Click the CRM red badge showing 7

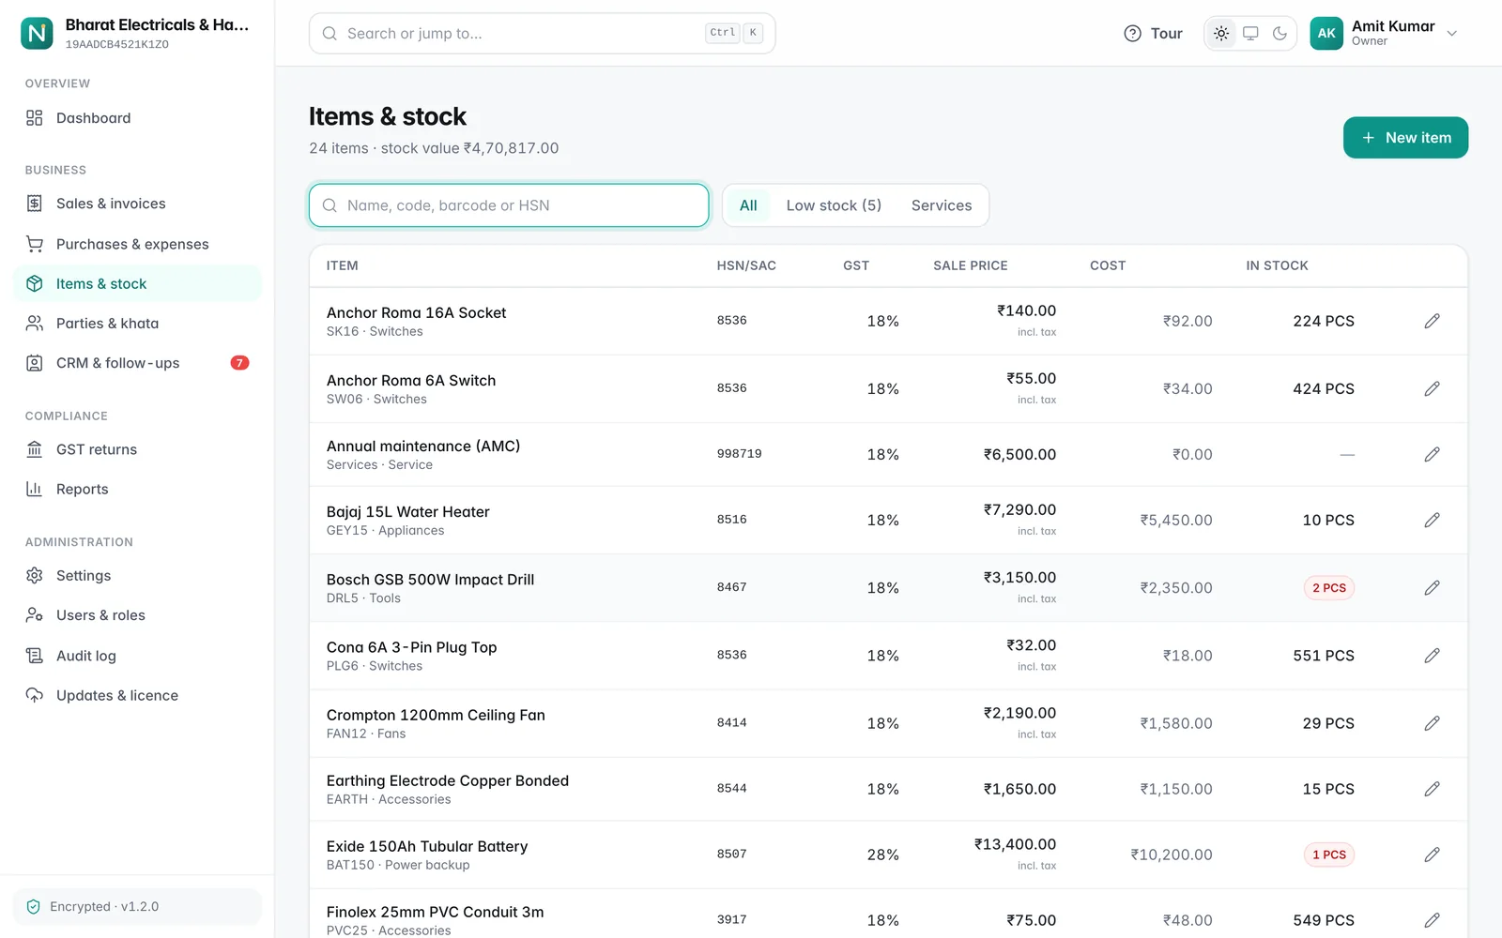point(239,363)
